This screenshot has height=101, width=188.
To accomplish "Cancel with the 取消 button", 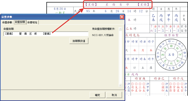I will 114,95.
